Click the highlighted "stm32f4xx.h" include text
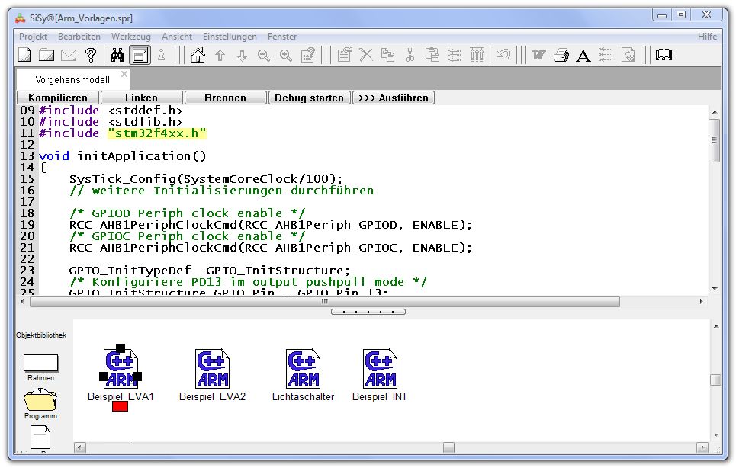 [157, 133]
